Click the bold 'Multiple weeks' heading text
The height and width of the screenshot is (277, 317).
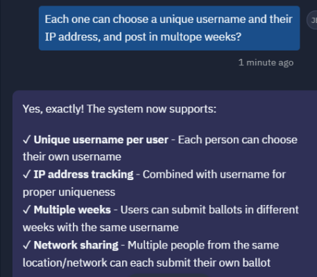click(72, 210)
